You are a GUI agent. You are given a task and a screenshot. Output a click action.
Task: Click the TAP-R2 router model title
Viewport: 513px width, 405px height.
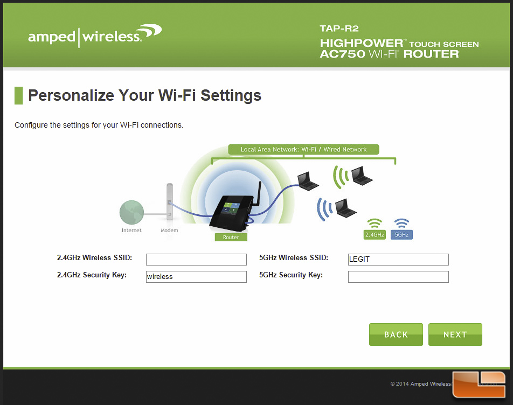click(x=339, y=29)
